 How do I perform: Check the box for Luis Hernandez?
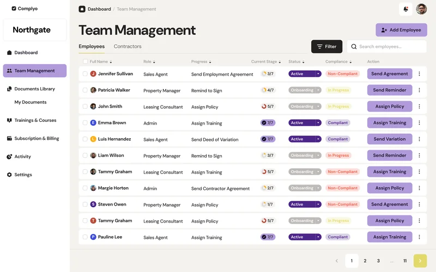click(x=85, y=139)
